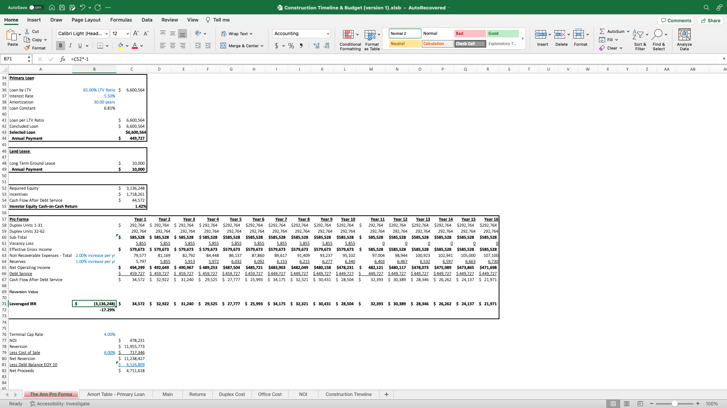Apply Percent Style format
727x408 pixels.
tap(291, 46)
